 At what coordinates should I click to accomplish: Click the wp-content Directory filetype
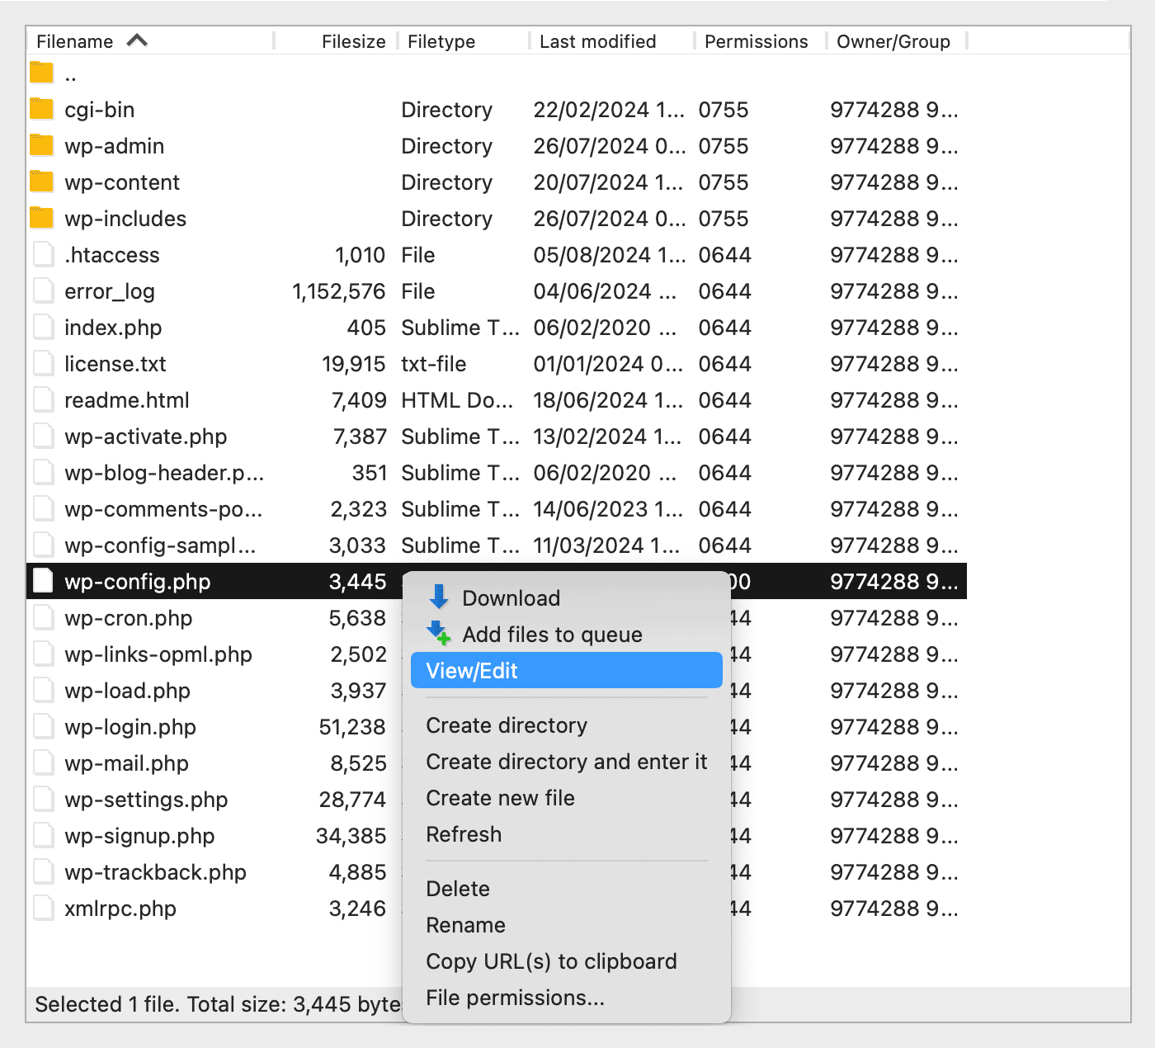[x=446, y=182]
